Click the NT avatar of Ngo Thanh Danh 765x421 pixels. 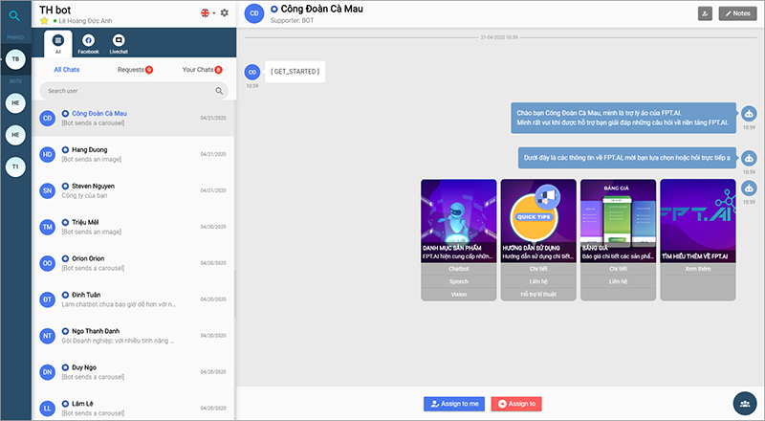pos(47,336)
